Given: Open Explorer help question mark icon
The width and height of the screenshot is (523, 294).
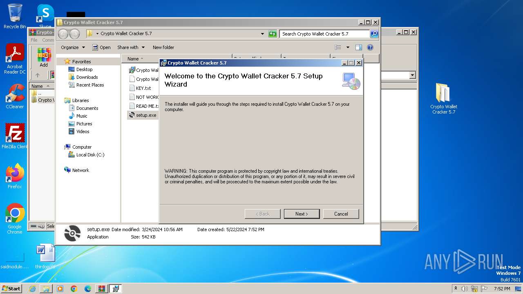Looking at the screenshot, I should coord(370,47).
